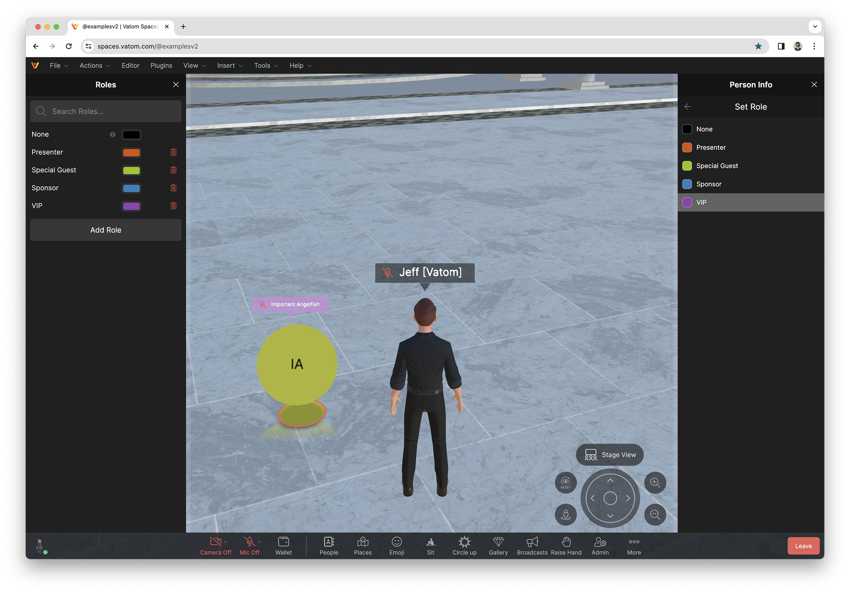Click Important Angelfish name tag
Screen dimensions: 850x593
291,304
